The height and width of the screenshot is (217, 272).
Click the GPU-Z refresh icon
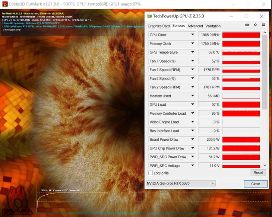255,25
